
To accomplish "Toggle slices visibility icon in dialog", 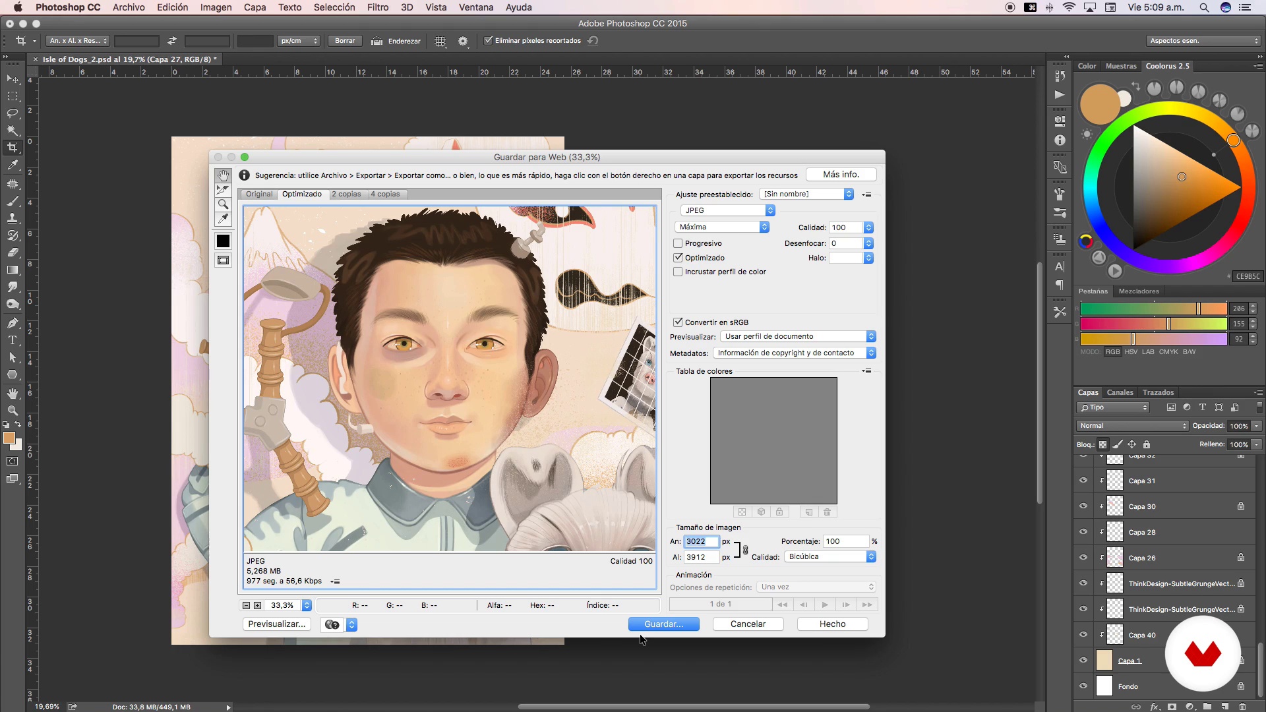I will tap(223, 260).
